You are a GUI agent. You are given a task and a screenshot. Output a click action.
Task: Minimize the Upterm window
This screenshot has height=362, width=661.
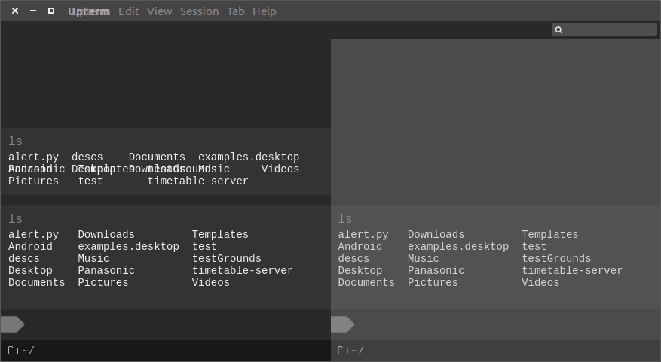coord(33,11)
